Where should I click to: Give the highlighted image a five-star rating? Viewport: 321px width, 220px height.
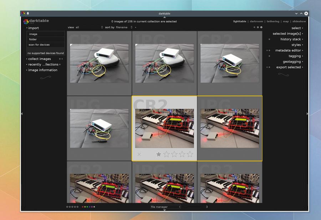pyautogui.click(x=190, y=154)
